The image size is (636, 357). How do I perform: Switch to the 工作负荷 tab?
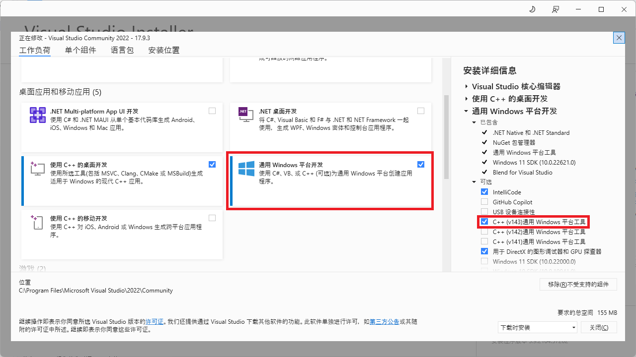pyautogui.click(x=35, y=50)
